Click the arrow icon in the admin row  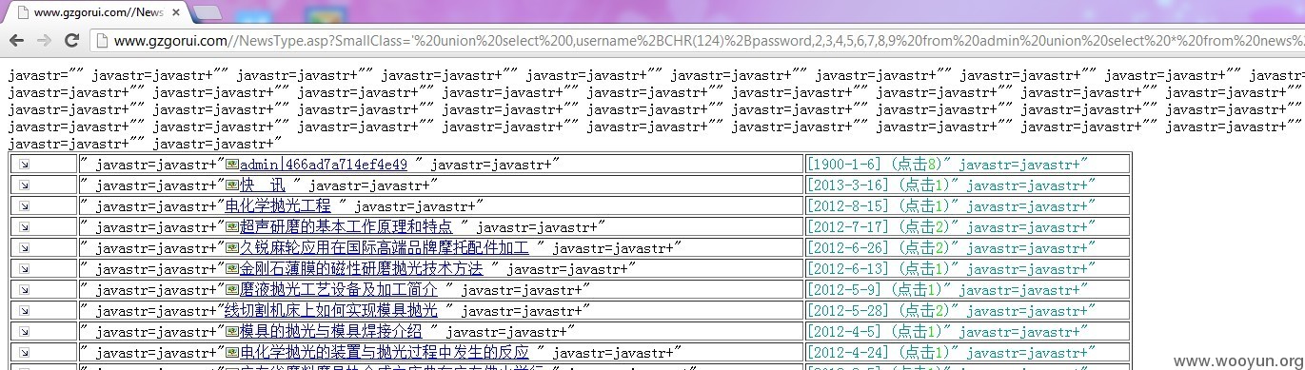point(24,164)
